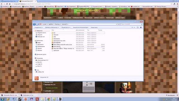Select Local Disk (C:) in sidebar

tap(42, 60)
